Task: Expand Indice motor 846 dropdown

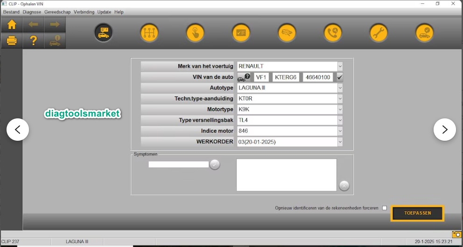Action: click(340, 131)
